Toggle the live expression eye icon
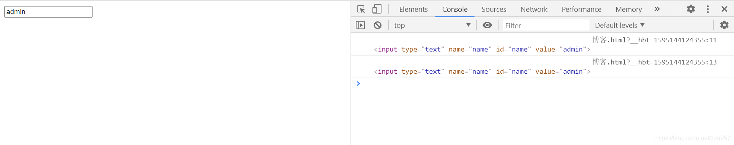Screen dimensions: 734x145 click(487, 25)
